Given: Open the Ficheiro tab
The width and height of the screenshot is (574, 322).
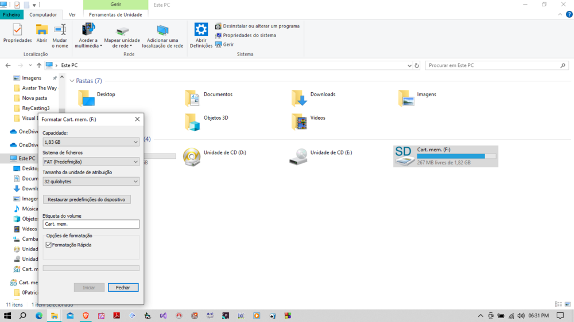Looking at the screenshot, I should (11, 15).
